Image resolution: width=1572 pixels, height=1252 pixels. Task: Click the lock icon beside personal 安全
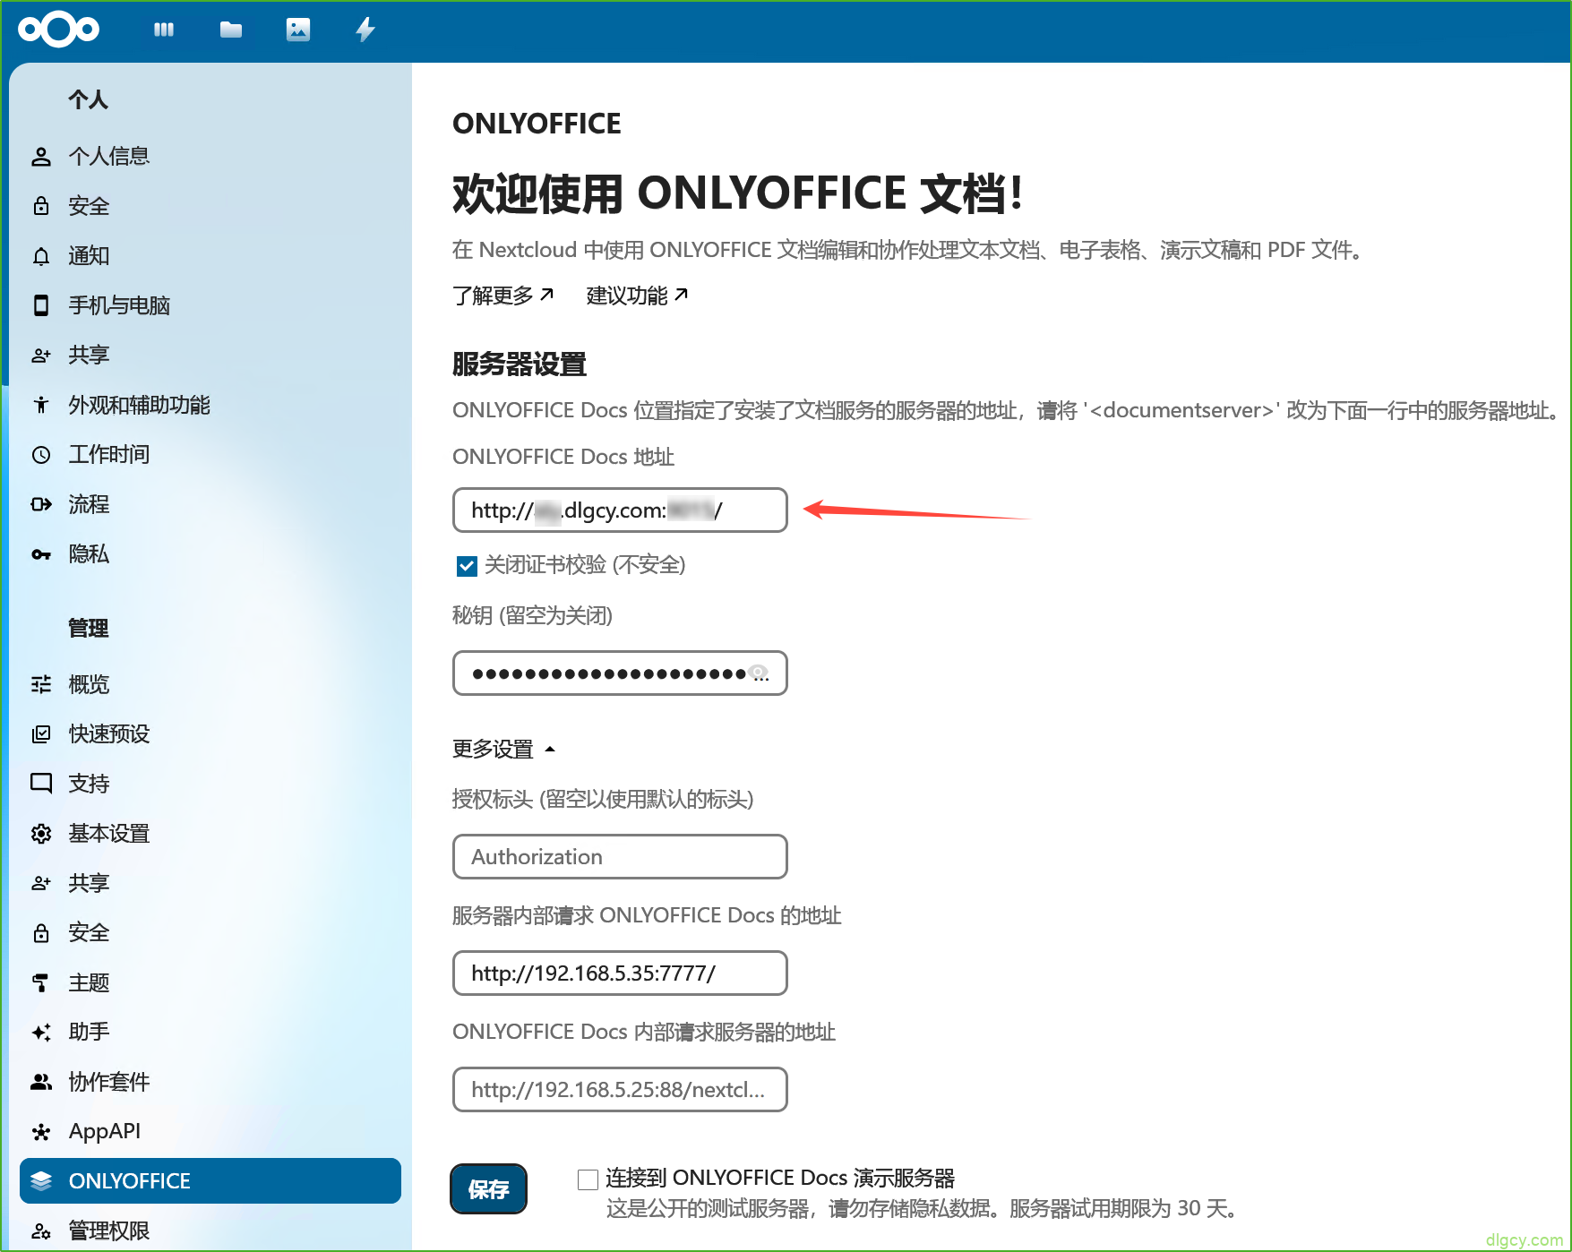pyautogui.click(x=41, y=206)
